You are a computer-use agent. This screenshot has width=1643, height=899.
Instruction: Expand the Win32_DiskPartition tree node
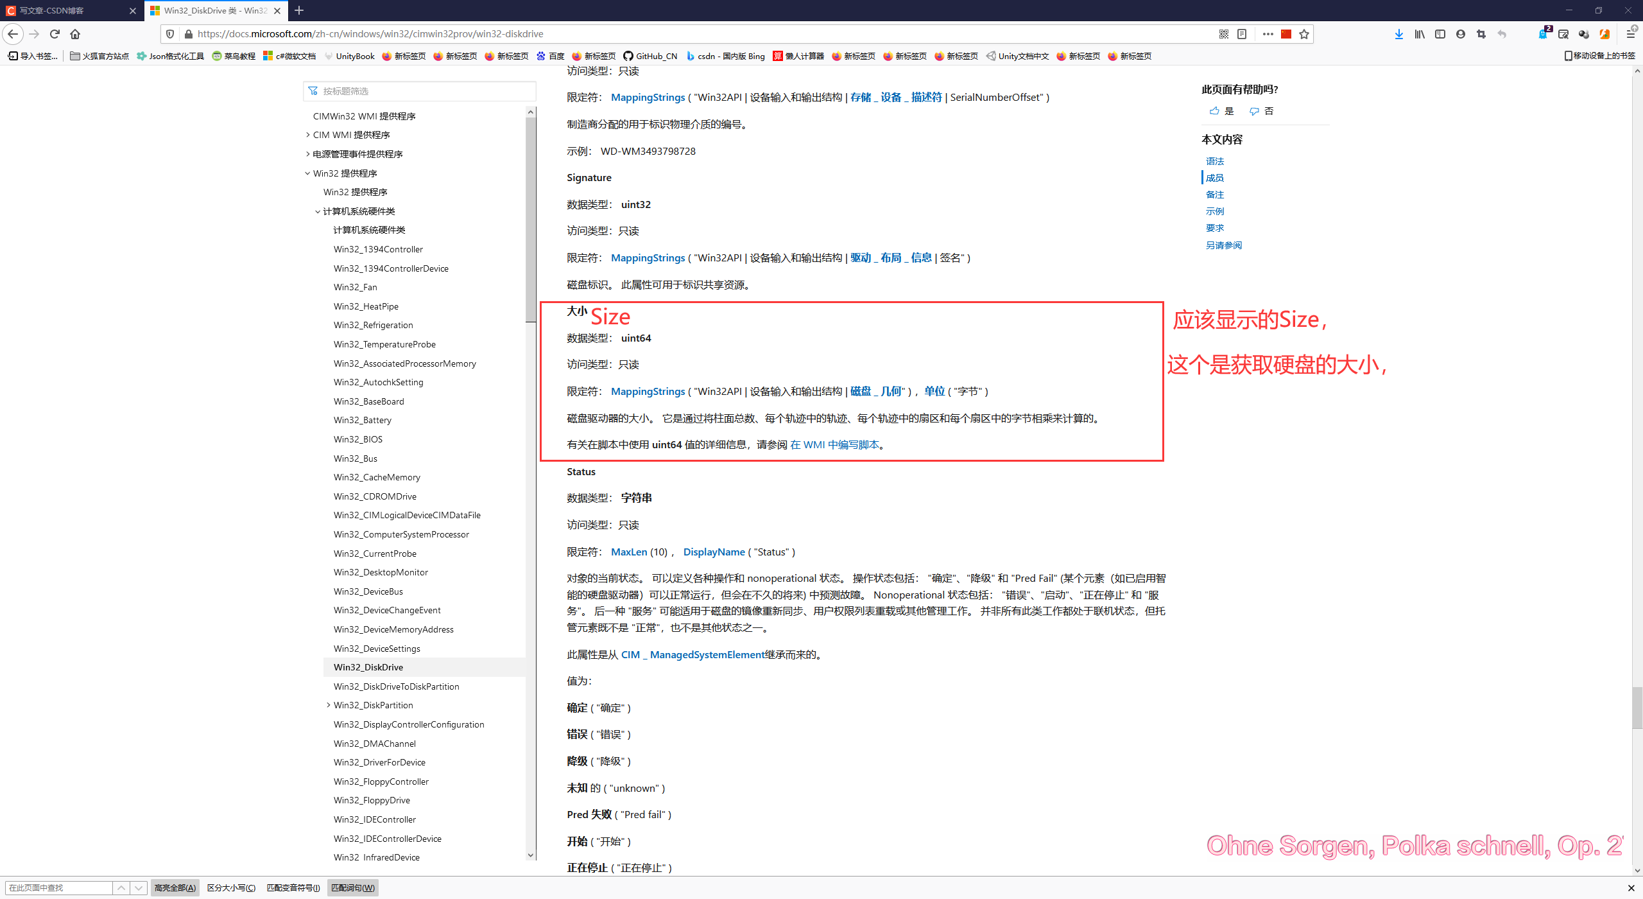coord(328,704)
